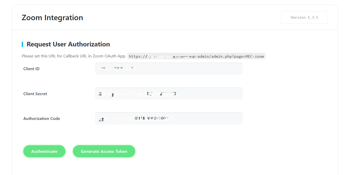Select the callback URL code snippet

point(196,56)
